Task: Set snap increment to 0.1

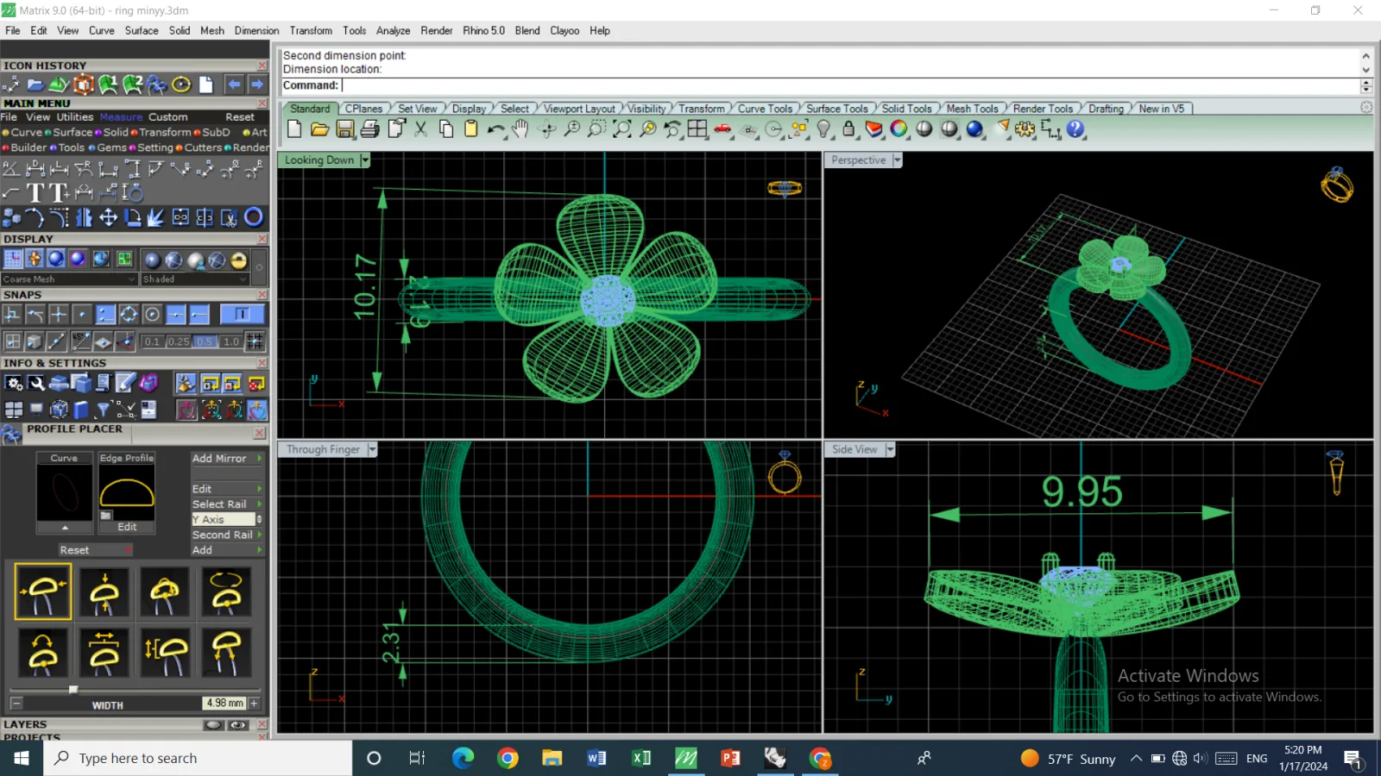Action: pos(152,341)
